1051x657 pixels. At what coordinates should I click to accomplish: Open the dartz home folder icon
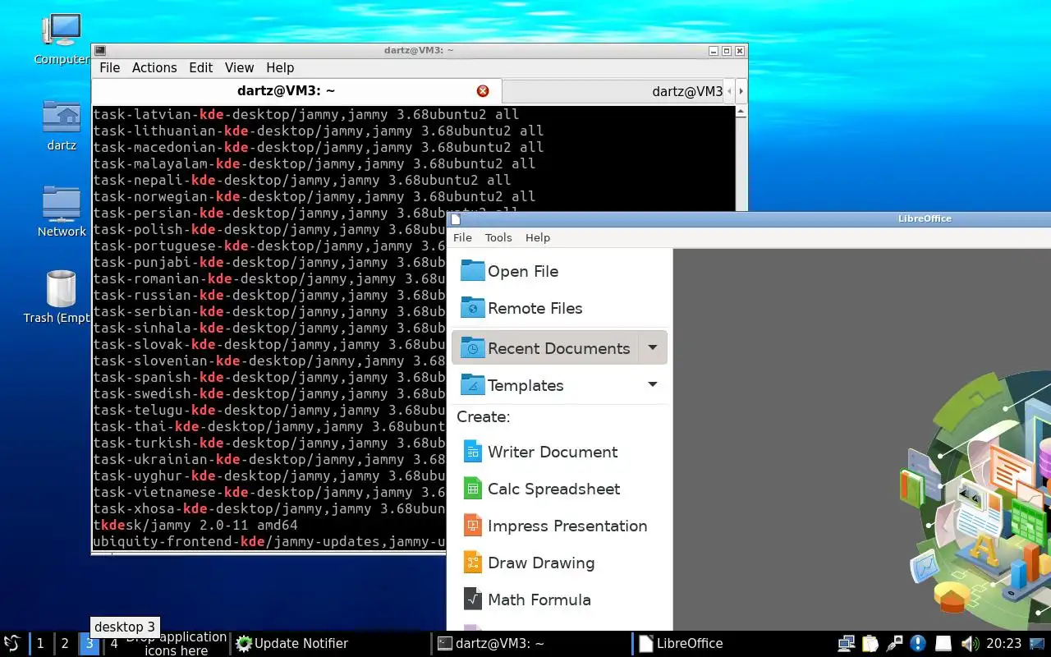coord(62,117)
